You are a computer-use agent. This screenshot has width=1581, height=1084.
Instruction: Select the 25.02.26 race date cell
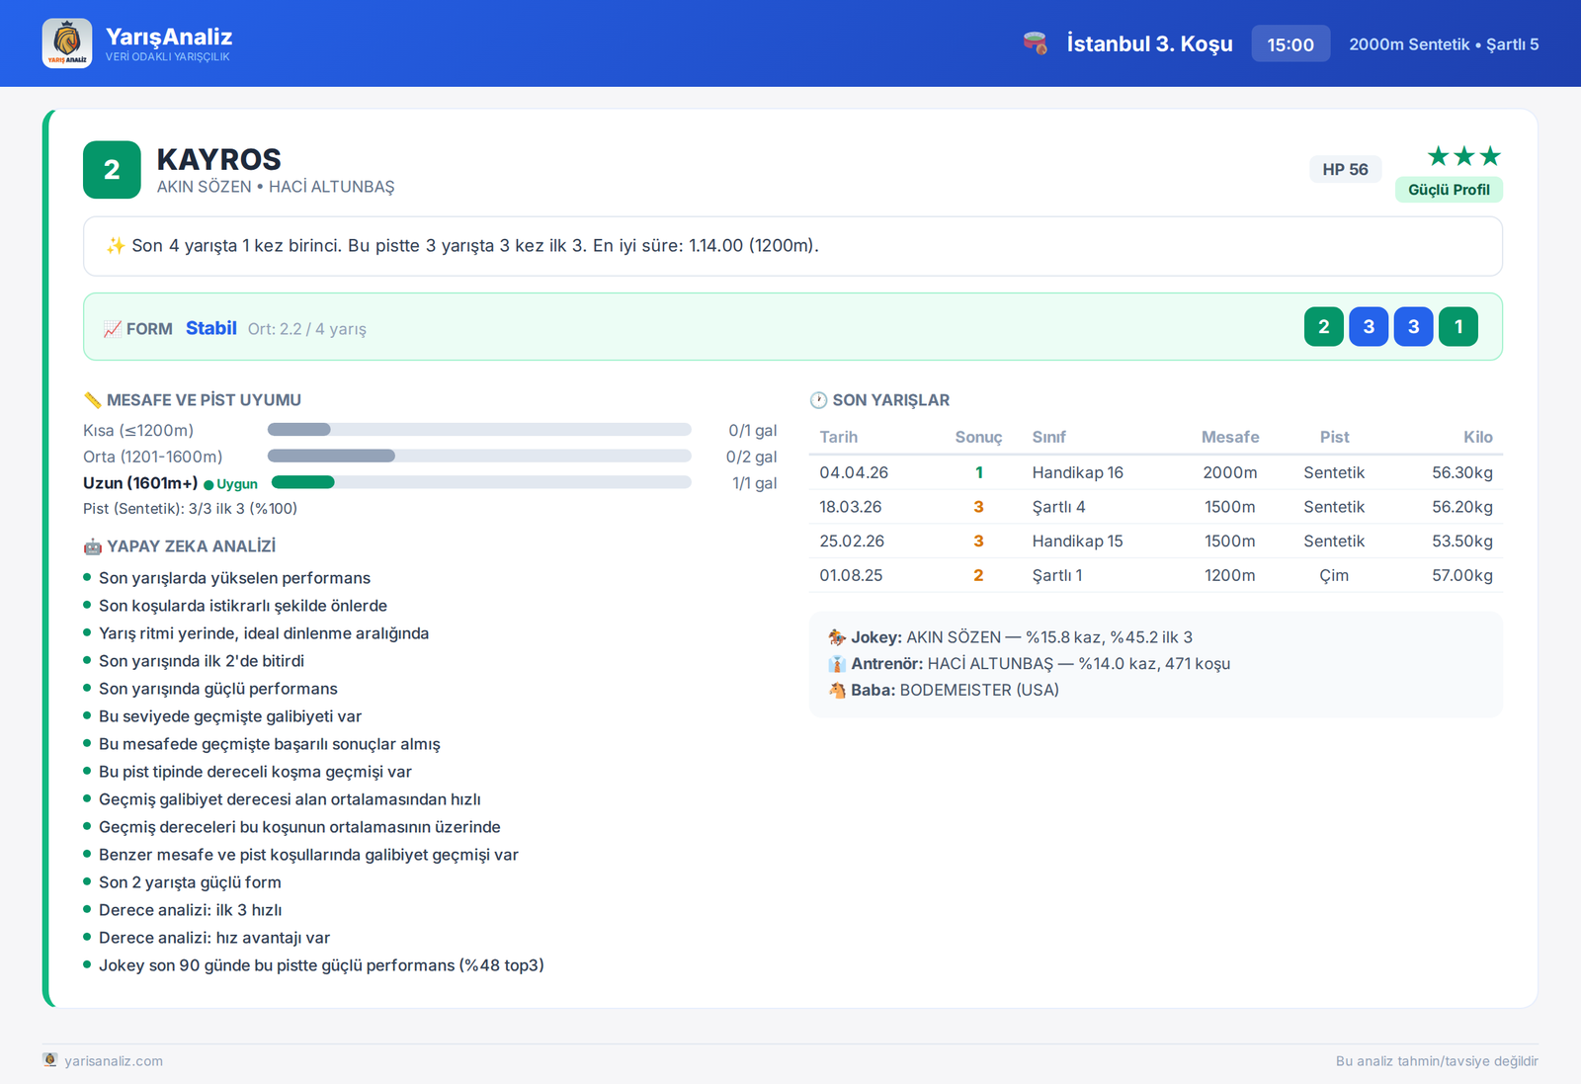pos(852,542)
